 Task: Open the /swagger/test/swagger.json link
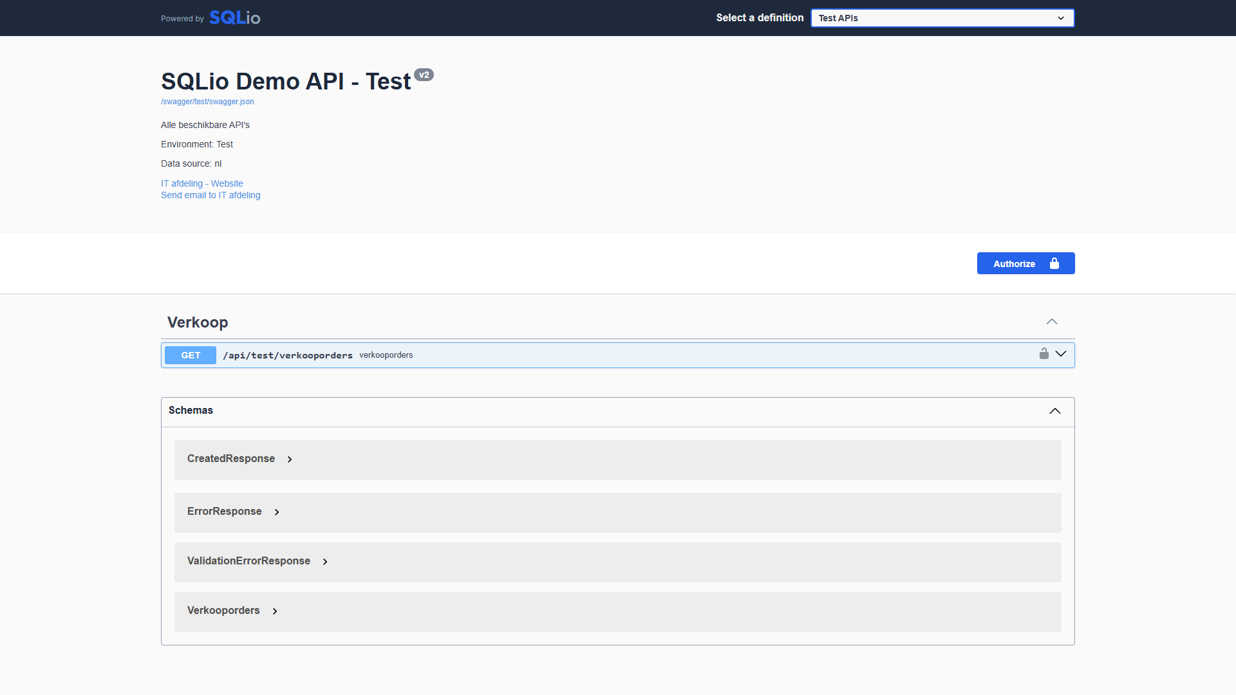207,102
